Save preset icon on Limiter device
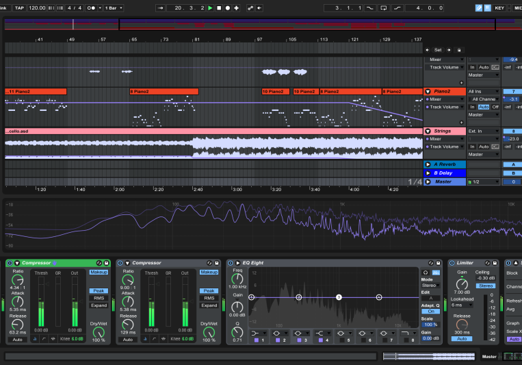 coord(495,263)
